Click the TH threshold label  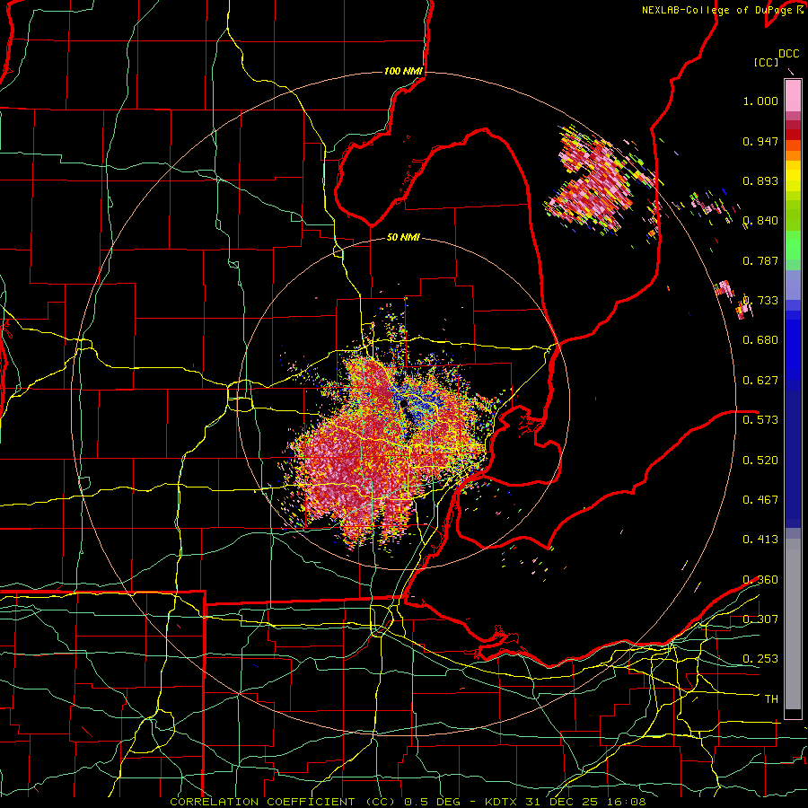[x=771, y=698]
